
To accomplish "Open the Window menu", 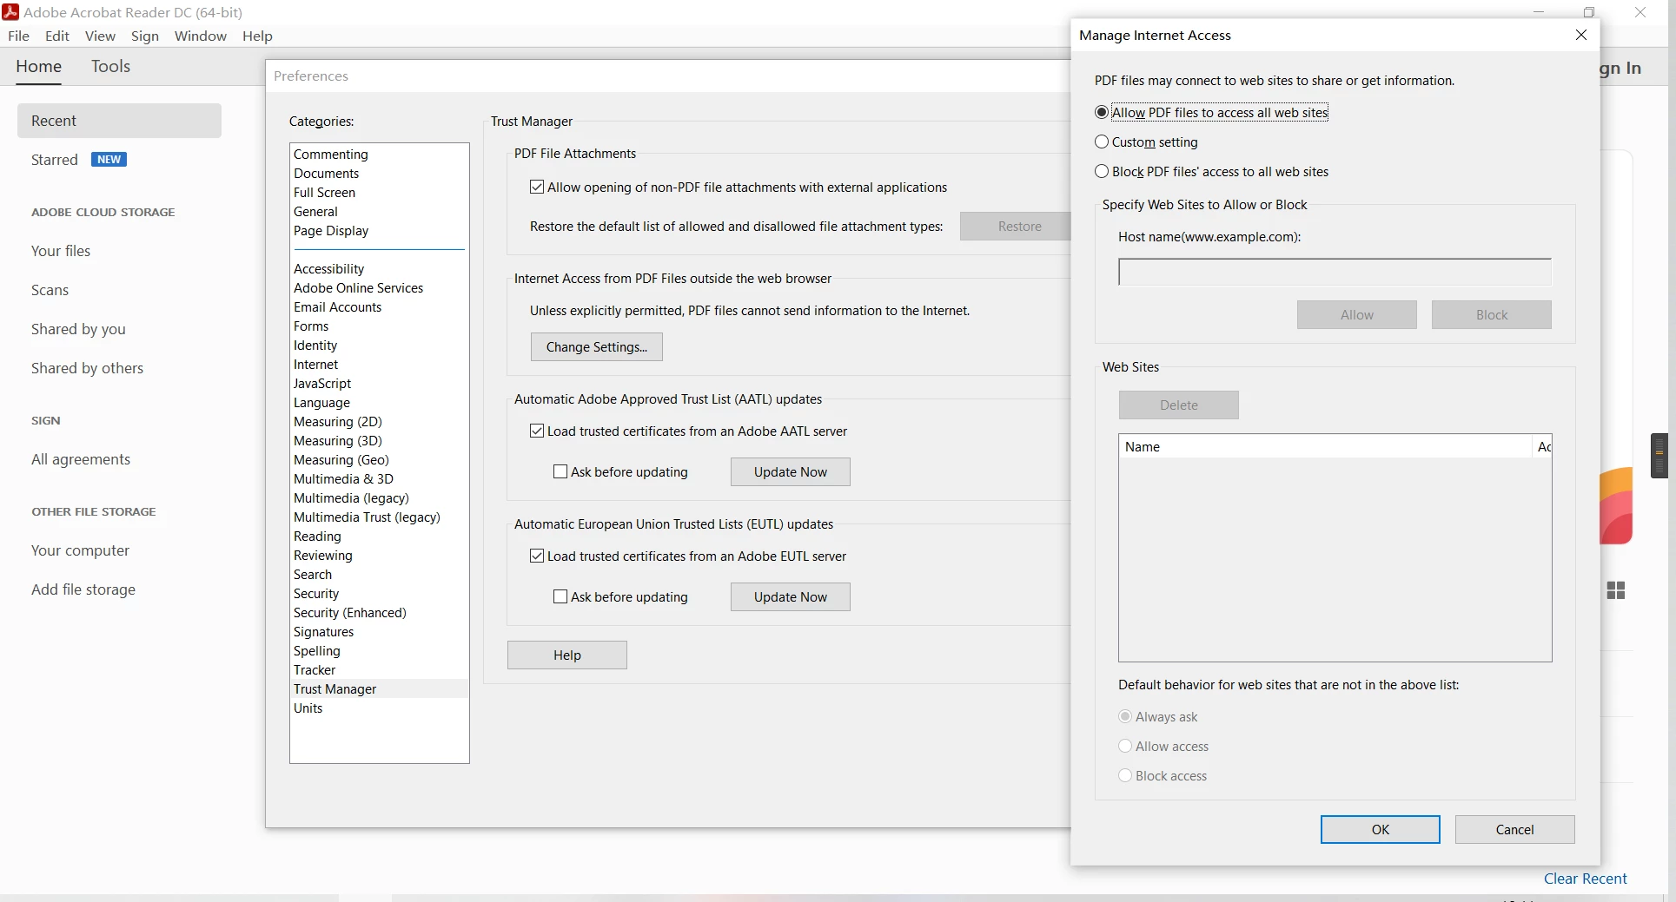I will [x=201, y=36].
